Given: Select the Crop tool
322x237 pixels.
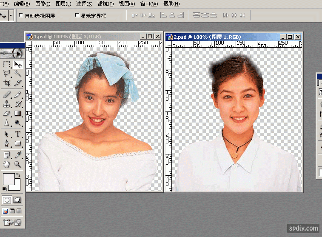Looking at the screenshot, I should coord(7,83).
